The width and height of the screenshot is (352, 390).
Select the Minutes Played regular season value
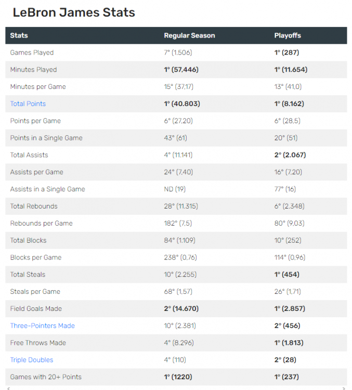tap(181, 70)
